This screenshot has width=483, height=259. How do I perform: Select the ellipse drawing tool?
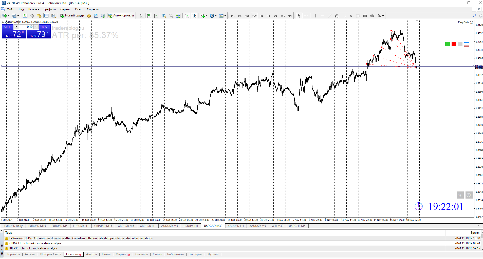pos(372,16)
